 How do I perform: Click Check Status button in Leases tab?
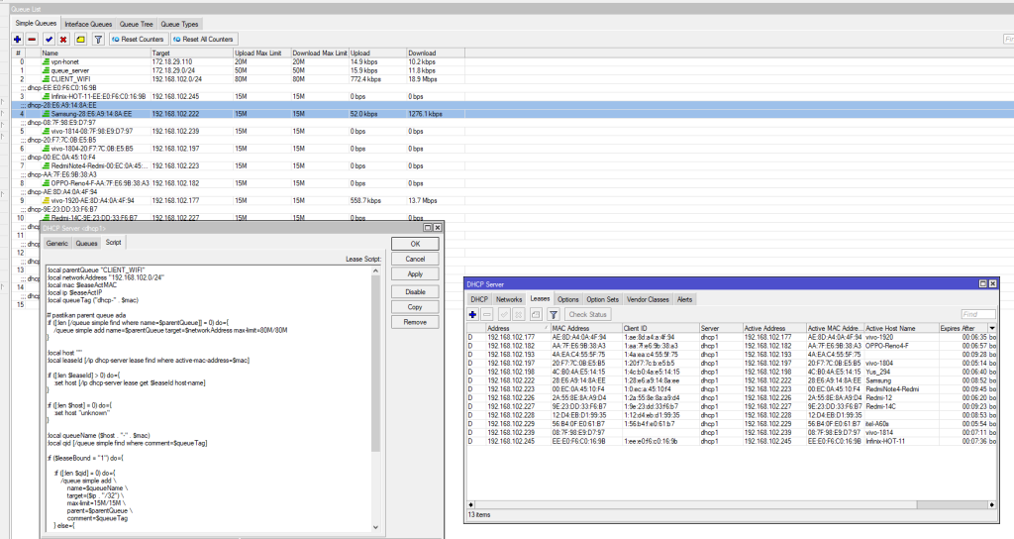[x=587, y=314]
